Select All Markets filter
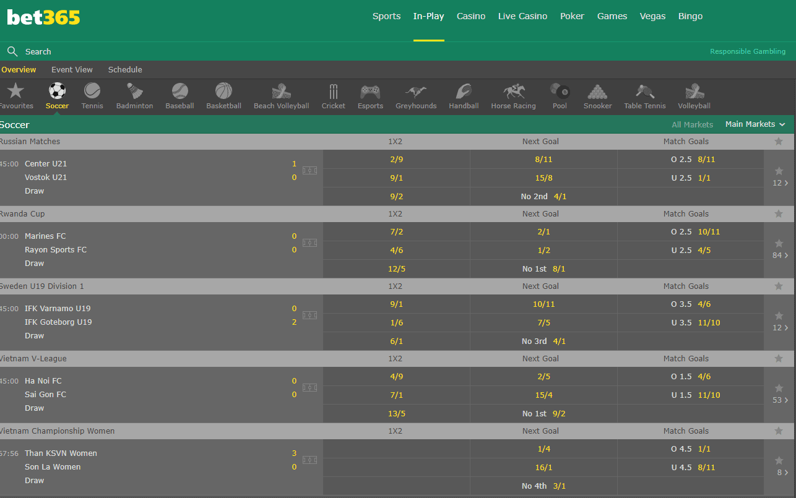Screen dimensions: 796x498 [x=692, y=124]
